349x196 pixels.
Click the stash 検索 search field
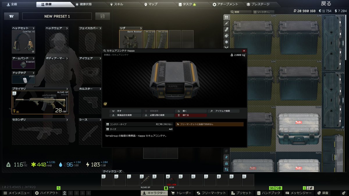241,12
